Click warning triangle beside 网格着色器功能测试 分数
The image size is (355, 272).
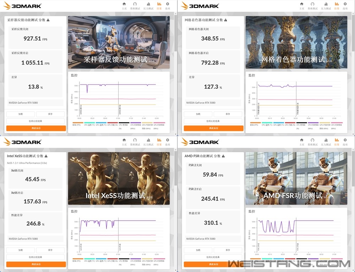[x=225, y=20]
